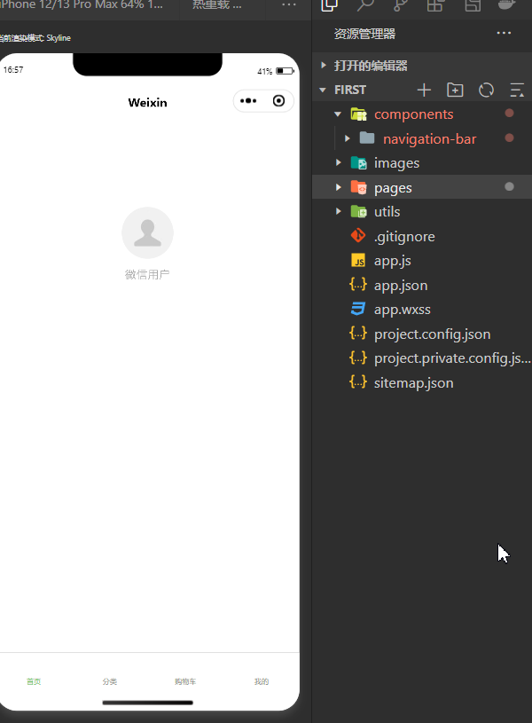Screen dimensions: 532x723
Task: Select the images folder icon
Action: pyautogui.click(x=358, y=162)
